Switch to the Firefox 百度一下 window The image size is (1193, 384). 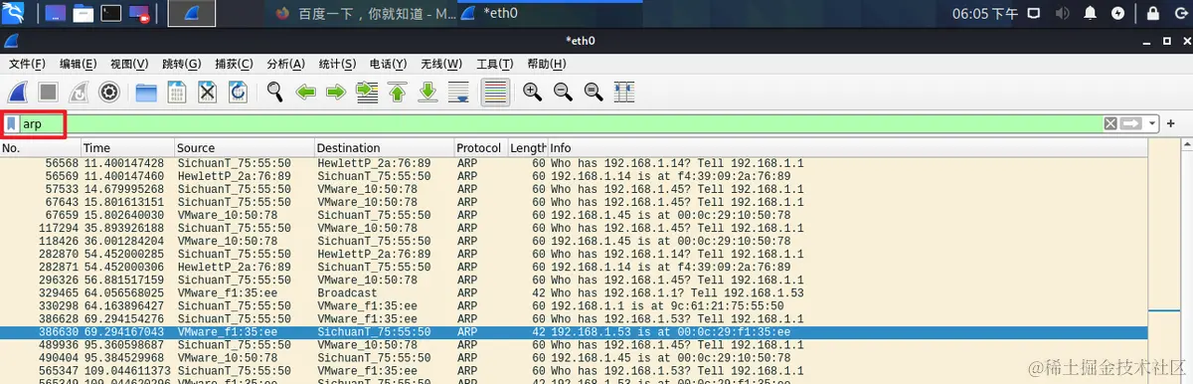(364, 14)
